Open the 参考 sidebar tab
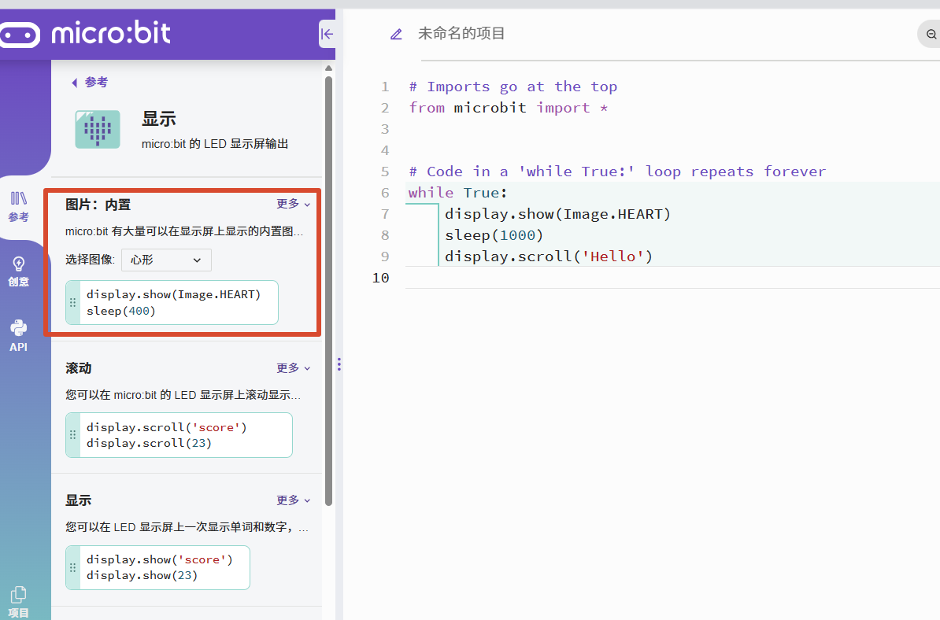Image resolution: width=940 pixels, height=620 pixels. click(x=19, y=207)
